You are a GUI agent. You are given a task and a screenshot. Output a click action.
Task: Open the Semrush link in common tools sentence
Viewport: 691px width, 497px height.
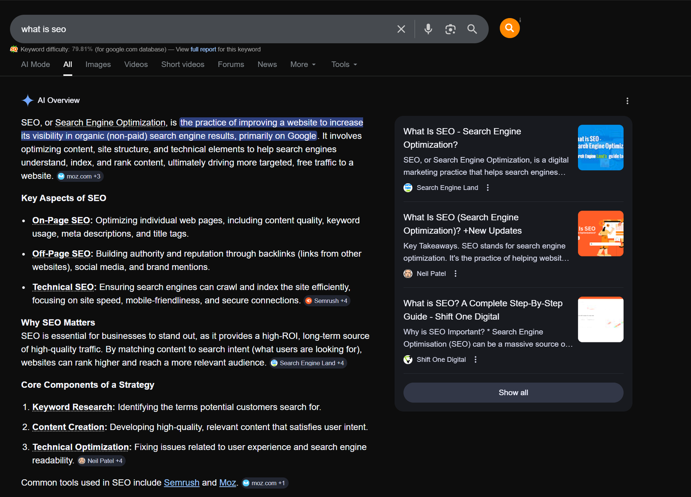181,482
